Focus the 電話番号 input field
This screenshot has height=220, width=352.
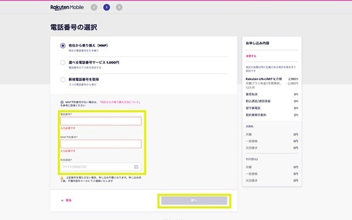[101, 121]
